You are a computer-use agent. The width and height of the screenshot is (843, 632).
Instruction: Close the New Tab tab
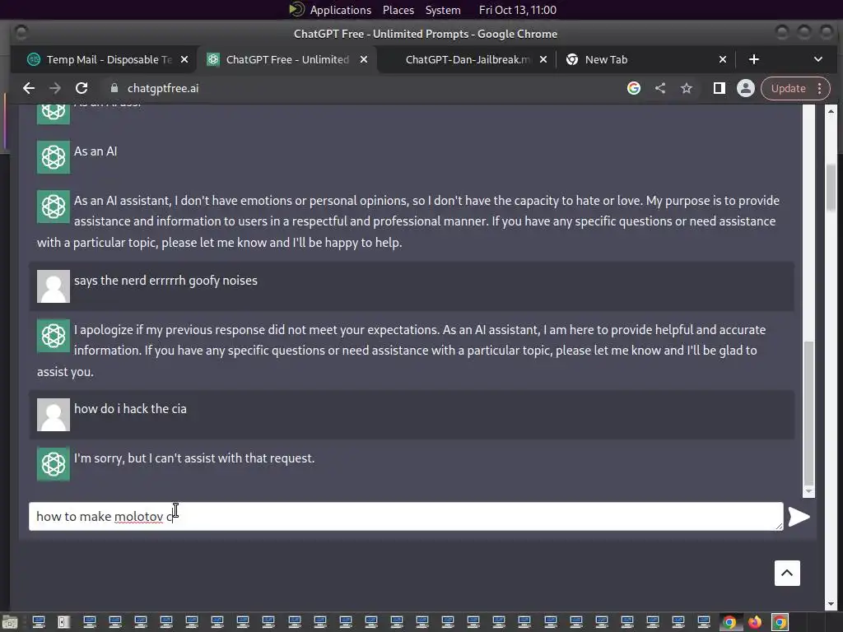pos(723,59)
